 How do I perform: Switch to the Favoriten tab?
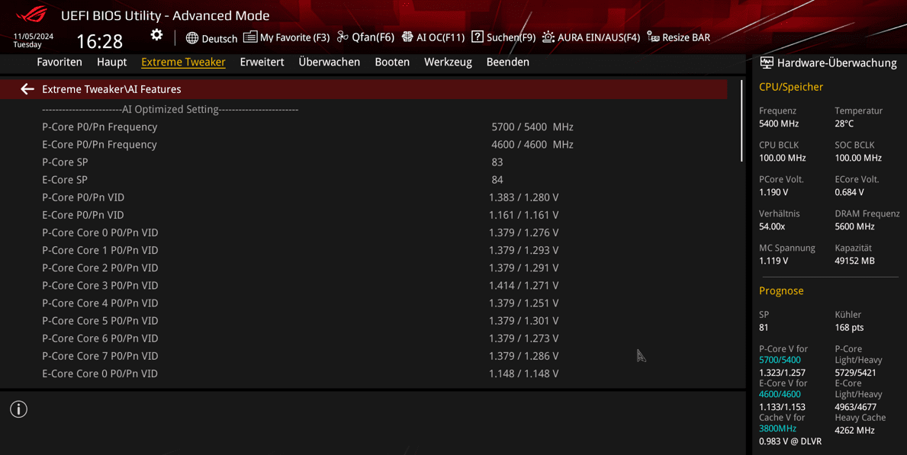pyautogui.click(x=60, y=62)
